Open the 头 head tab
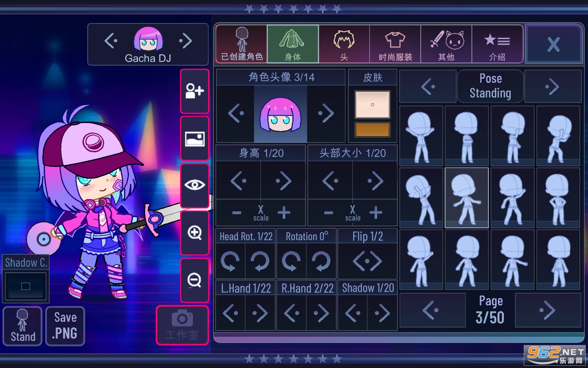 pyautogui.click(x=344, y=44)
